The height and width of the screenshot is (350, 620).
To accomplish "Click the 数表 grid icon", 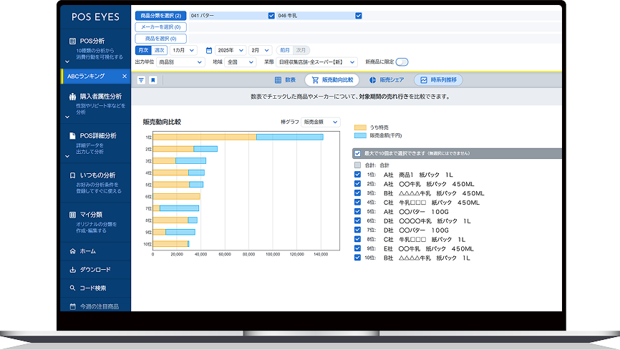I will tap(278, 80).
